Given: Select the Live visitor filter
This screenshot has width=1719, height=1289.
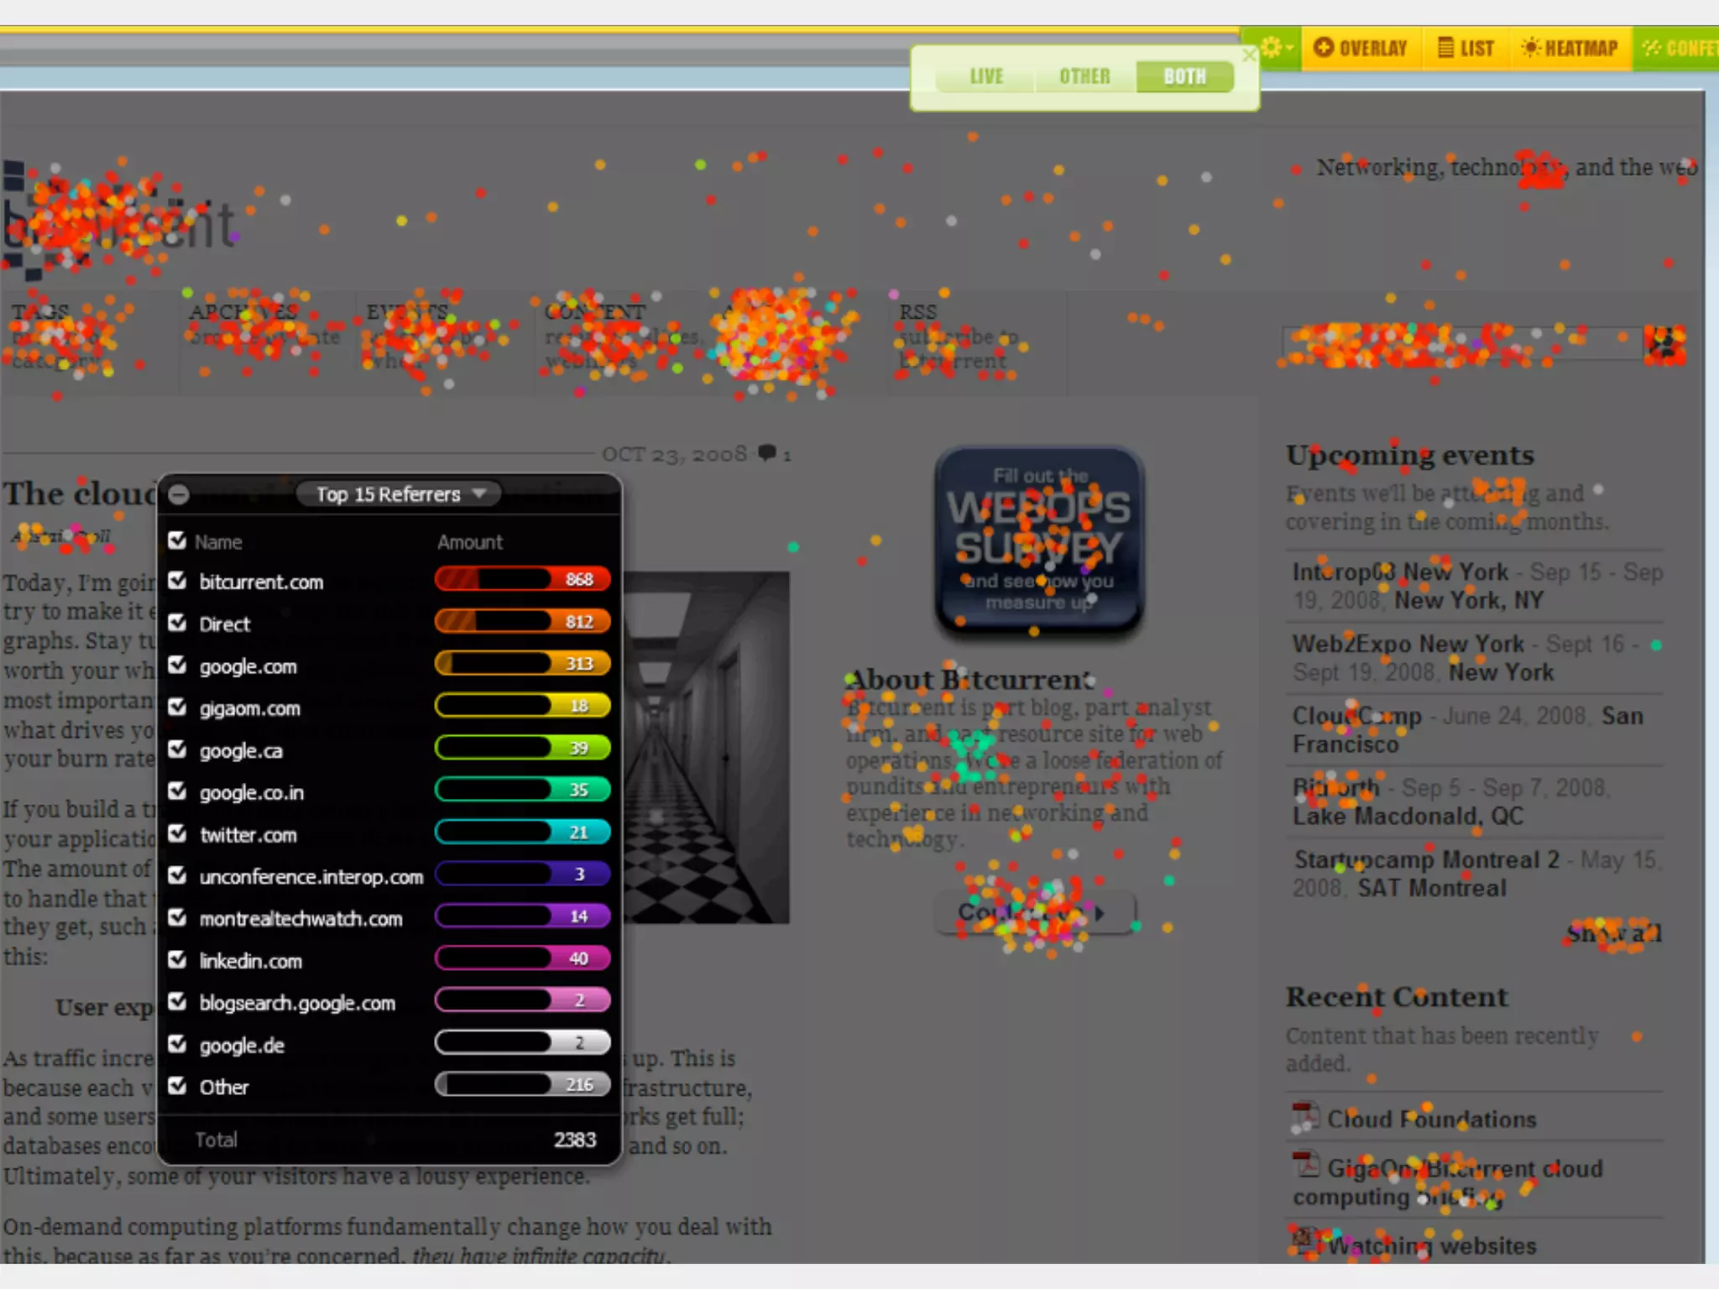Looking at the screenshot, I should point(986,76).
